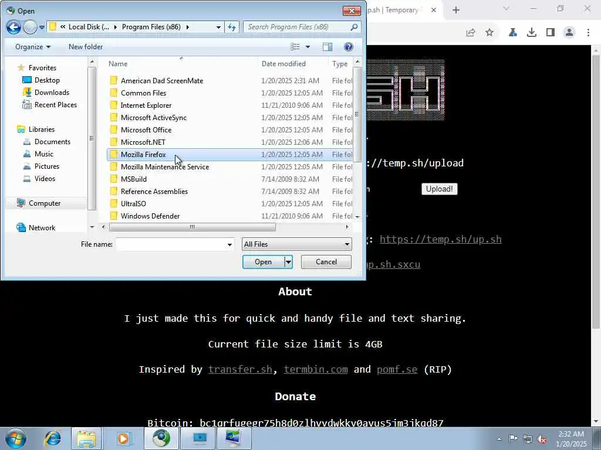The height and width of the screenshot is (450, 601).
Task: Visit the transfer.sh link
Action: [240, 369]
